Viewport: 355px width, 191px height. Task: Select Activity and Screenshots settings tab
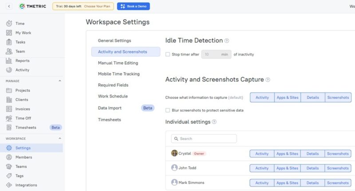pyautogui.click(x=126, y=52)
